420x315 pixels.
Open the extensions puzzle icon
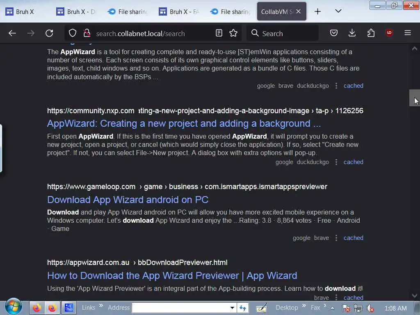[371, 33]
